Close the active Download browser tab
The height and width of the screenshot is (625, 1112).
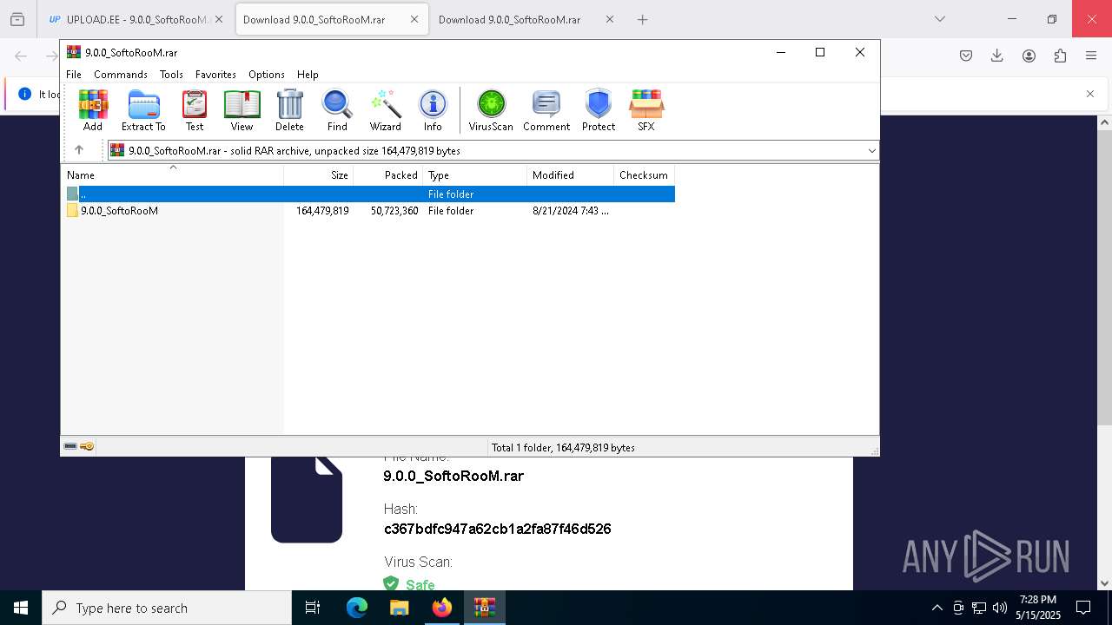[x=414, y=19]
